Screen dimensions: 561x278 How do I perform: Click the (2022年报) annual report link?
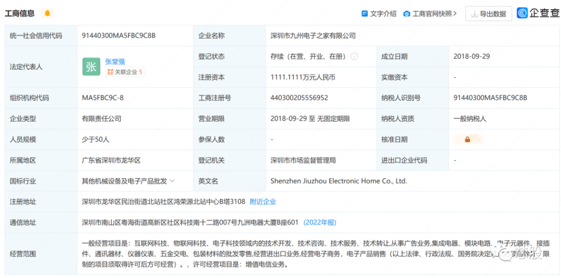(x=320, y=223)
